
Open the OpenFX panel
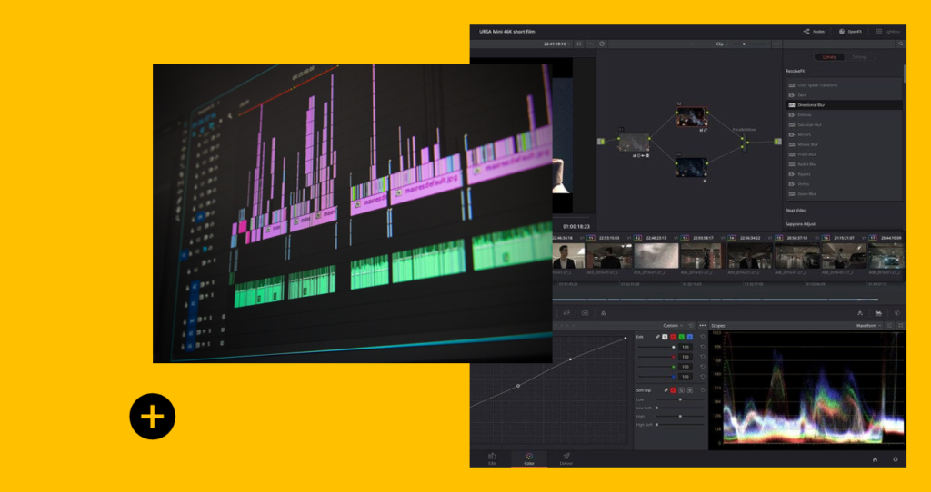click(x=850, y=32)
